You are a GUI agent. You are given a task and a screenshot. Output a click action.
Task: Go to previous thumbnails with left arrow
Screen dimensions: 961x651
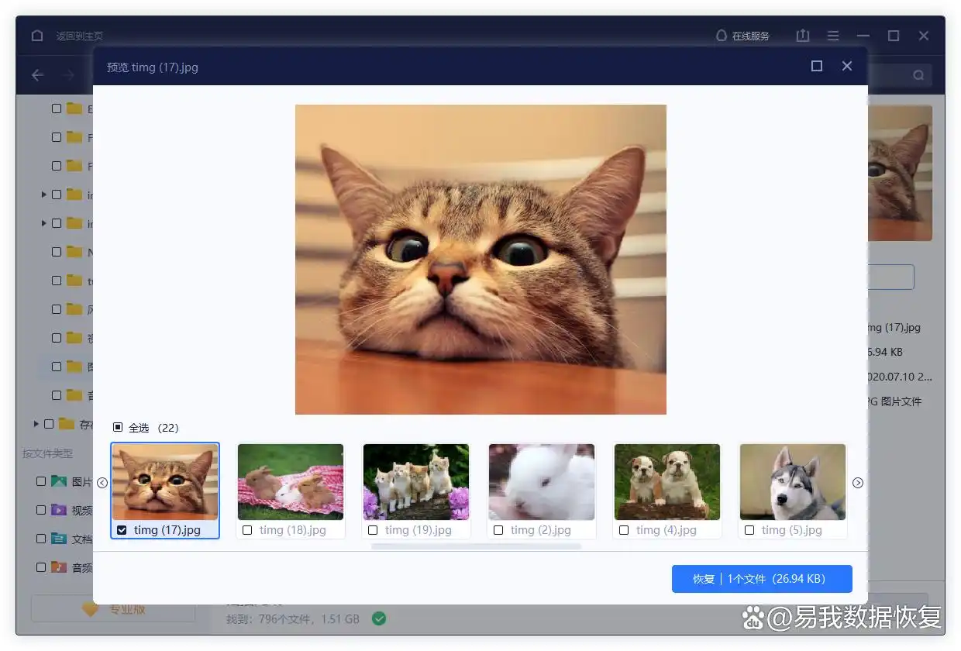(x=102, y=483)
